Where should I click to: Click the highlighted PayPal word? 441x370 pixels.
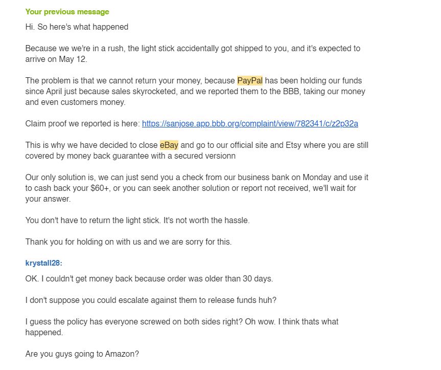tap(250, 80)
